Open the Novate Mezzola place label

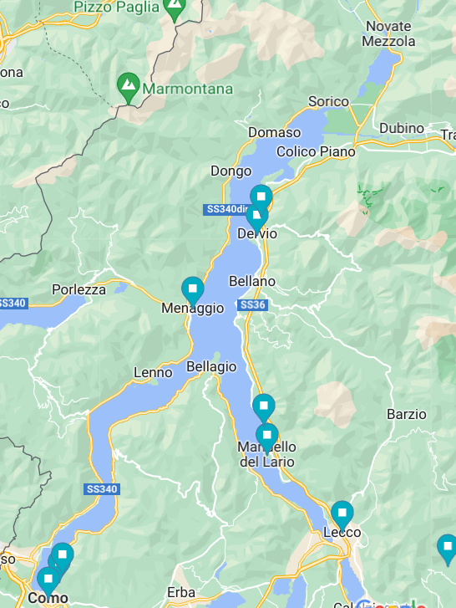388,33
